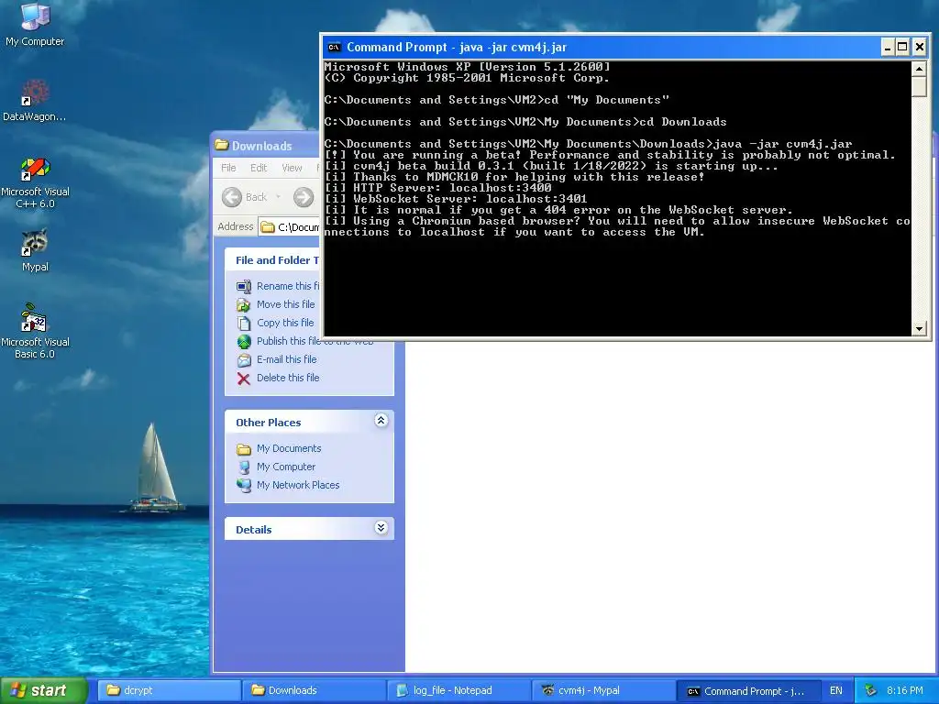Switch to dcrypt taskbar button

click(169, 690)
